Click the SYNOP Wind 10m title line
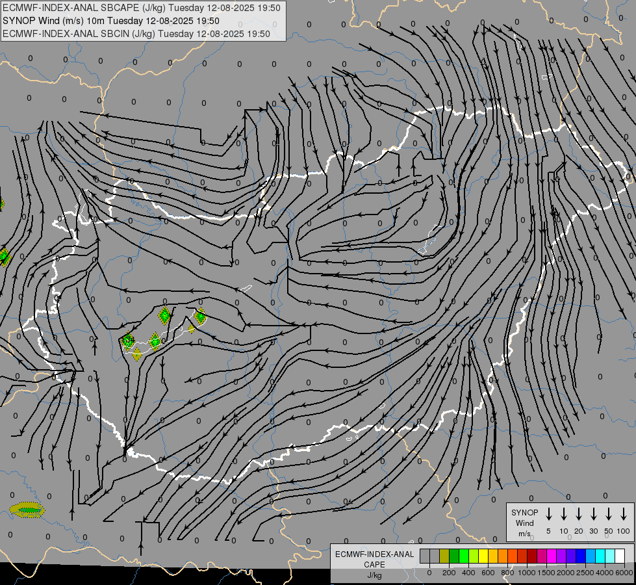636x585 pixels. [111, 21]
